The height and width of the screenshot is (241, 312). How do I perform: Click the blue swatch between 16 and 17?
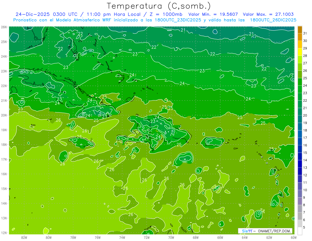point(300,141)
